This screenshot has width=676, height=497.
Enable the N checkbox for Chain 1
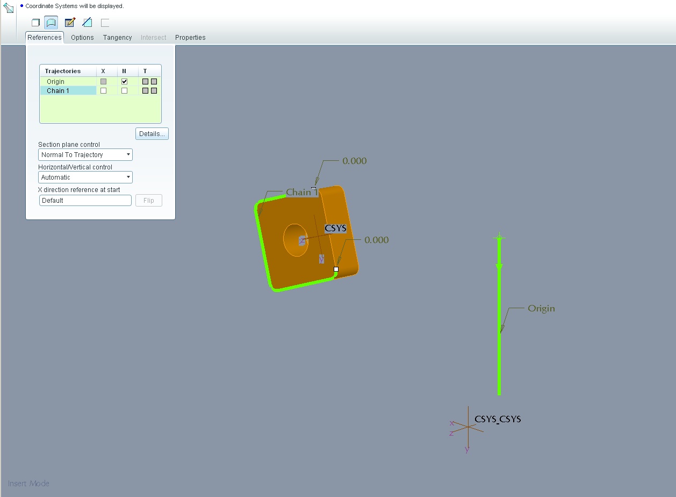(x=124, y=91)
